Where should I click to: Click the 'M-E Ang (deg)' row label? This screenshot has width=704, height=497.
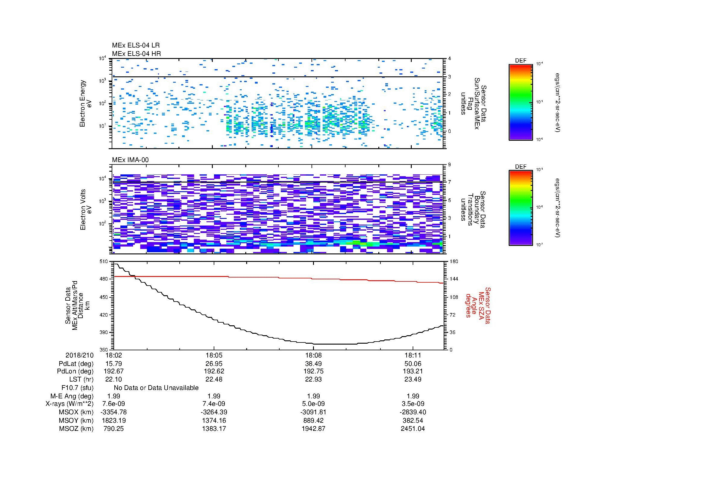pyautogui.click(x=72, y=396)
